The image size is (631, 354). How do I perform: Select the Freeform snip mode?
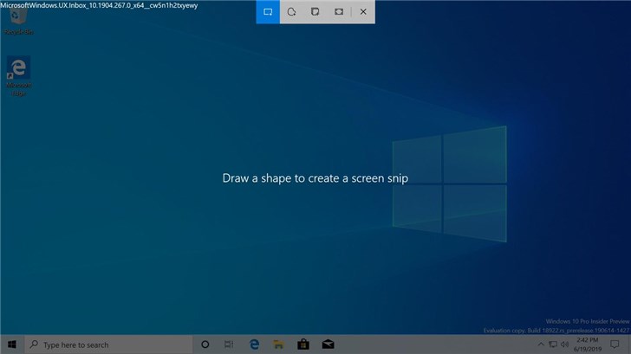[292, 12]
